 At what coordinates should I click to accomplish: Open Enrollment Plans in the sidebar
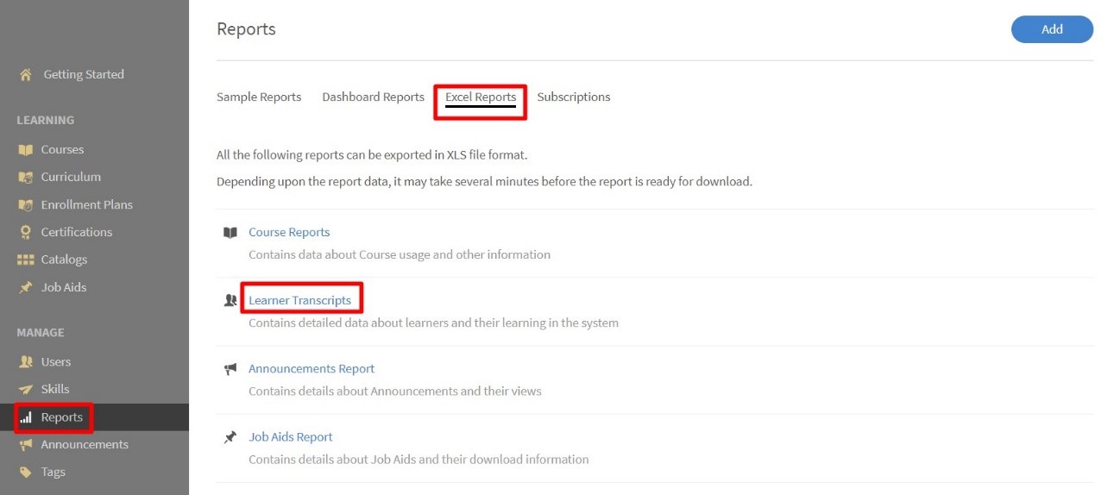[x=86, y=205]
